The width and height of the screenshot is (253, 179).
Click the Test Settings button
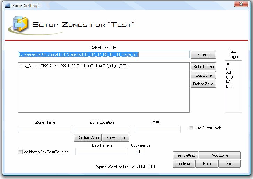(x=186, y=155)
